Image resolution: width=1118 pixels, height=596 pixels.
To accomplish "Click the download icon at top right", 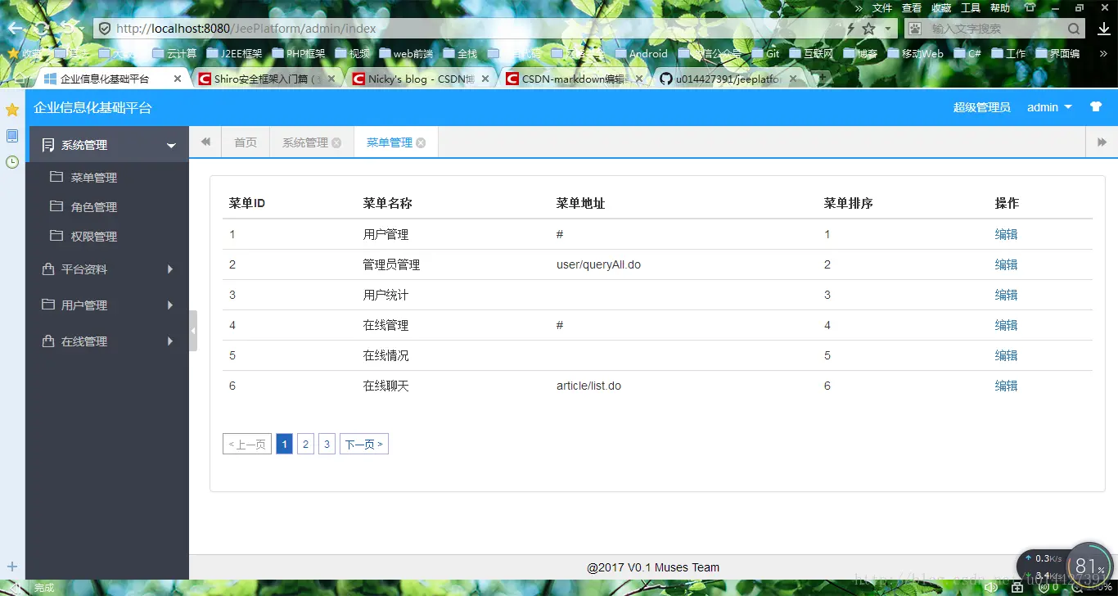I will [1106, 27].
